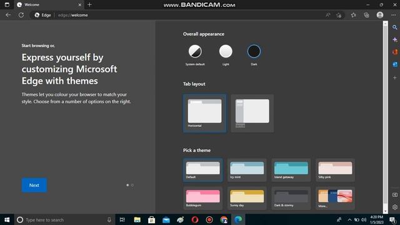Image resolution: width=400 pixels, height=225 pixels.
Task: Open sidebar search icon
Action: point(394,27)
